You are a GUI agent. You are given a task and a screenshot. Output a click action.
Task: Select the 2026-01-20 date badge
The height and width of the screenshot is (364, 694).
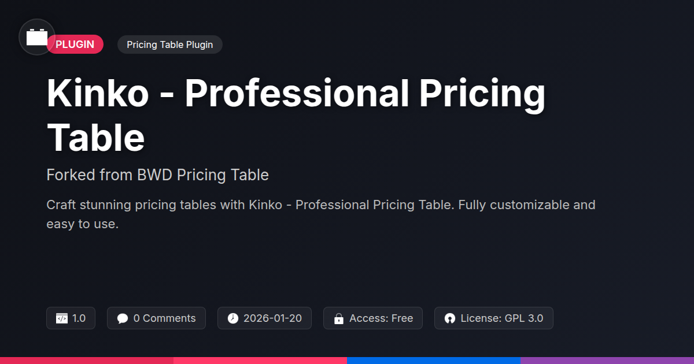(264, 318)
